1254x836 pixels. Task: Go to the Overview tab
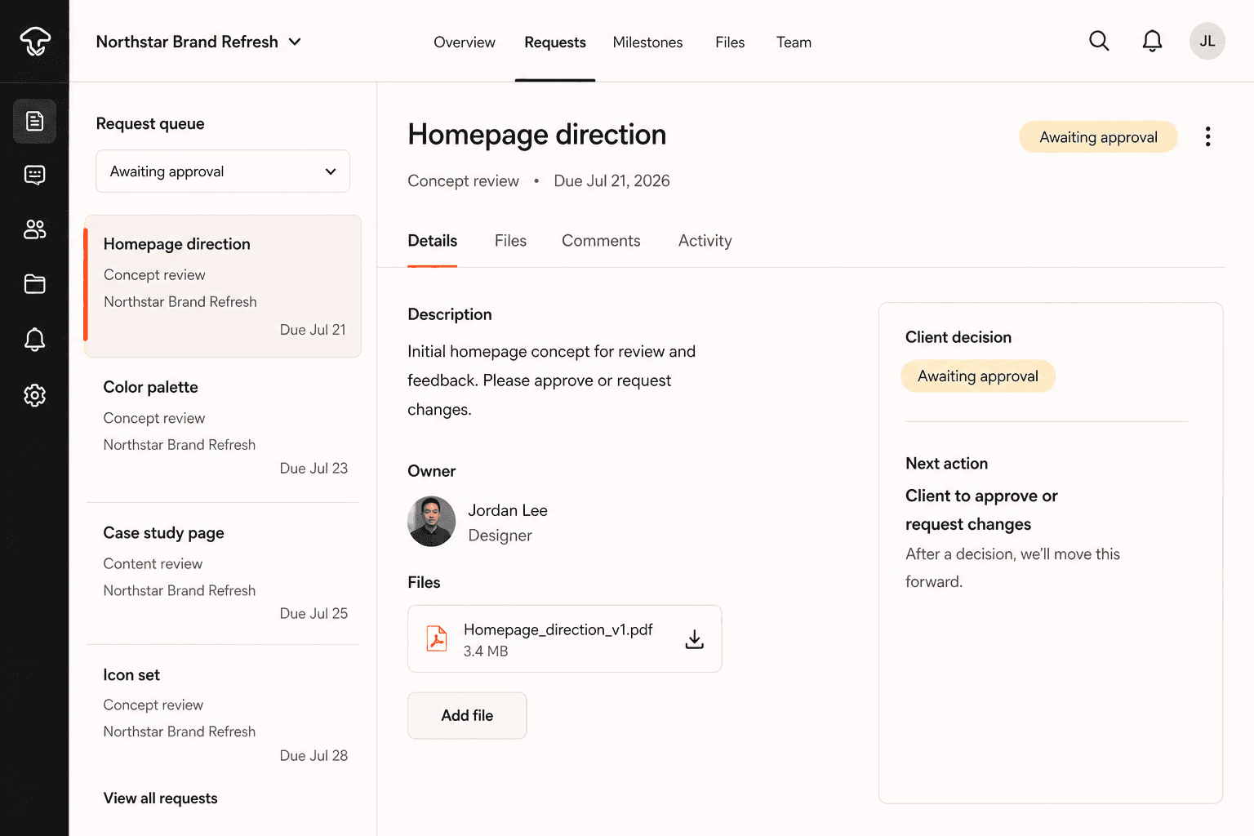pyautogui.click(x=464, y=42)
